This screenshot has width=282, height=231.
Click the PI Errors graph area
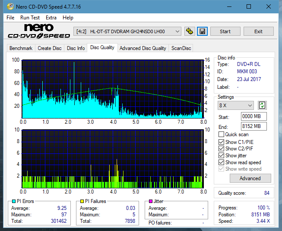pyautogui.click(x=113, y=89)
